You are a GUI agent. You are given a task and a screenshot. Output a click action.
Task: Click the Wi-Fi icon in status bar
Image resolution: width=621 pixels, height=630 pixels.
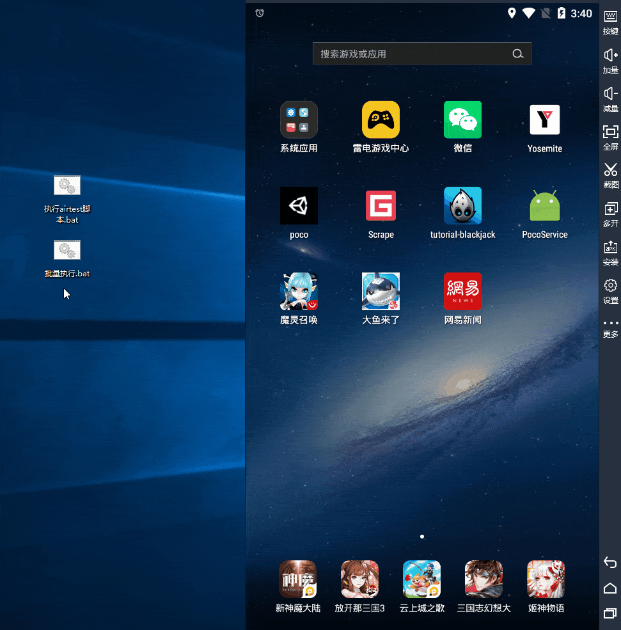[529, 13]
